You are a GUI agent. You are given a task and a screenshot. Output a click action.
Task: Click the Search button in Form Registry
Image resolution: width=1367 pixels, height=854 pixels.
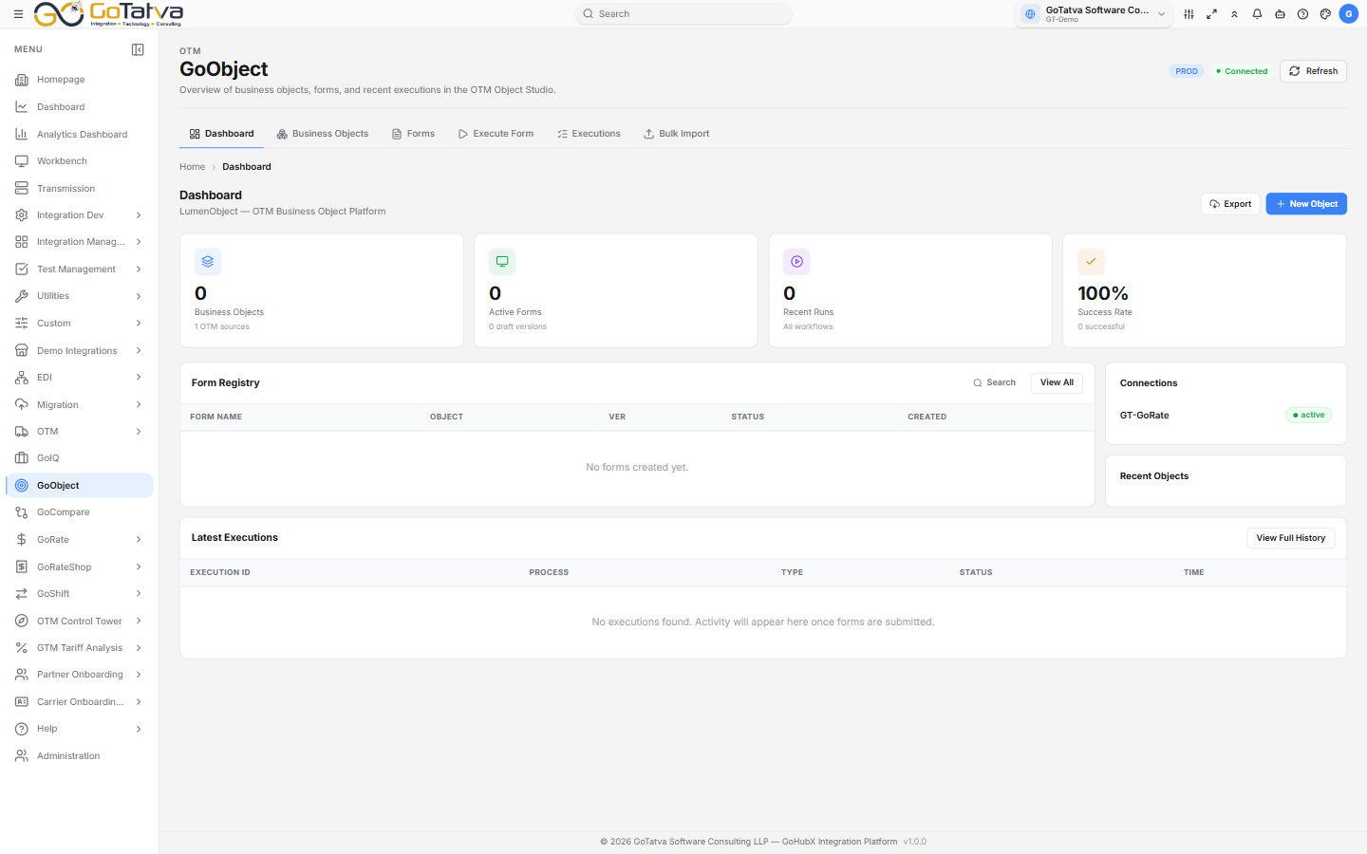pyautogui.click(x=994, y=382)
